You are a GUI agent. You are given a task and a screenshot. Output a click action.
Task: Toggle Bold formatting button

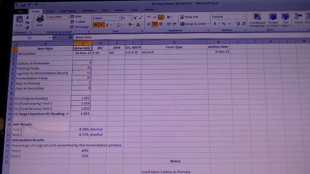(96, 25)
